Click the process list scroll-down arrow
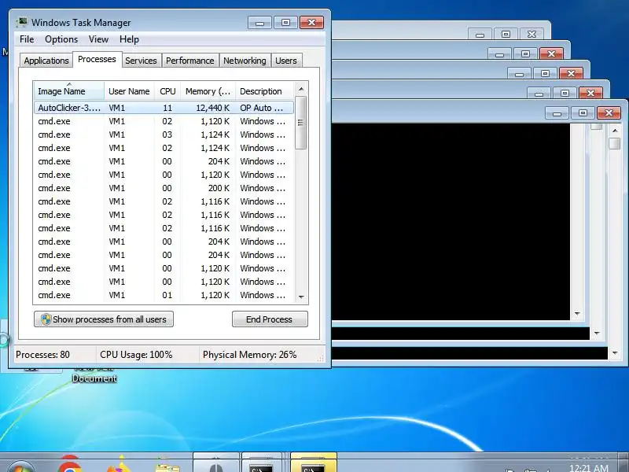This screenshot has width=629, height=472. 301,297
